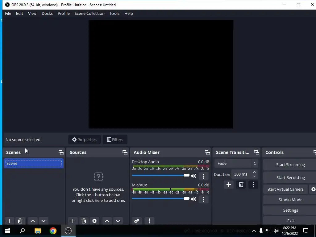Pop out the Scene Transitions dock

(x=256, y=152)
